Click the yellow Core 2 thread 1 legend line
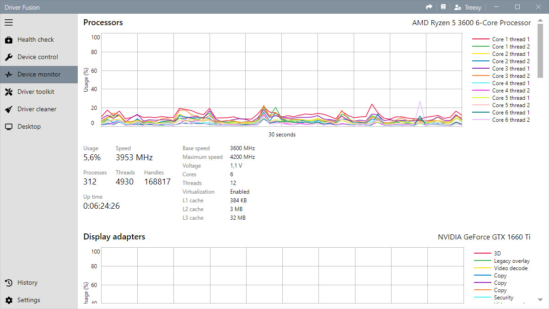This screenshot has width=549, height=309. (481, 54)
